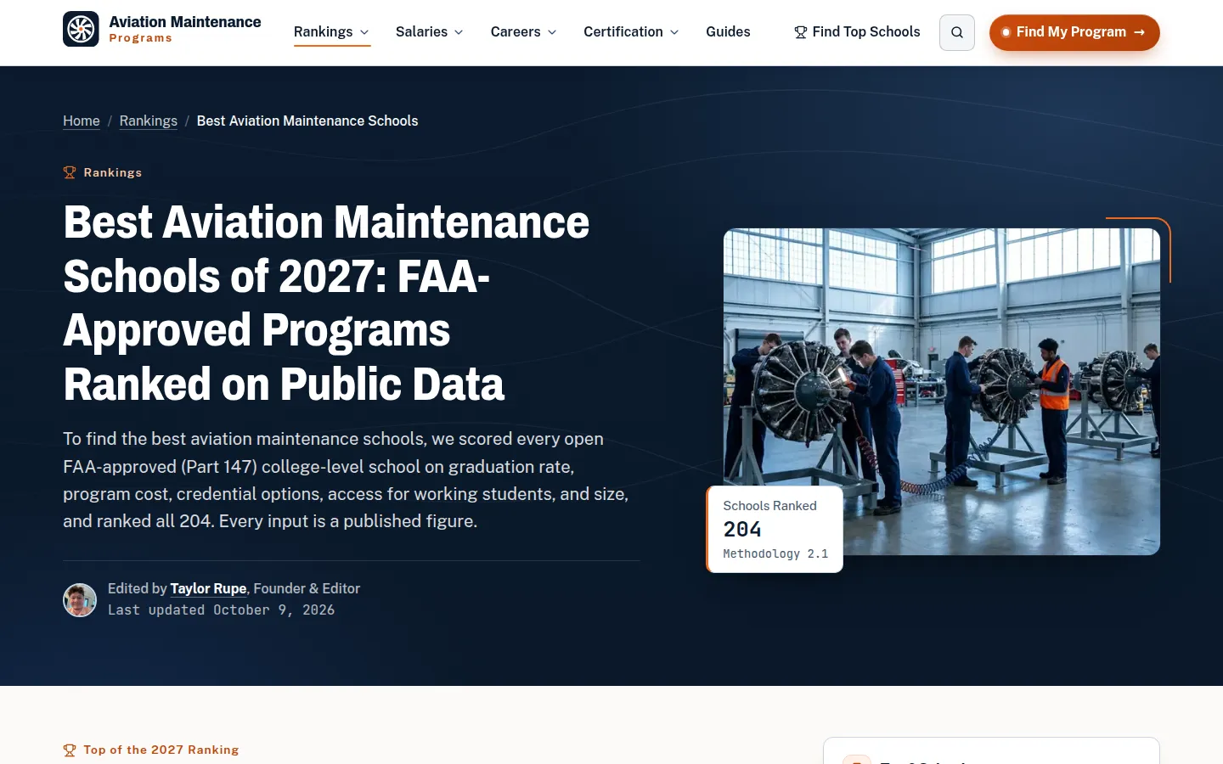The width and height of the screenshot is (1223, 764).
Task: Expand the Certification dropdown chevron
Action: [x=674, y=32]
